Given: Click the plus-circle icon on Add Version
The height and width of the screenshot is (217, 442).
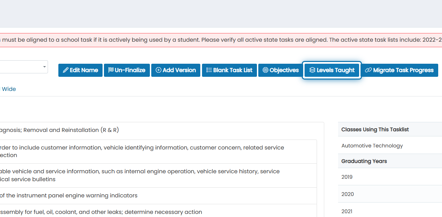Looking at the screenshot, I should [x=158, y=70].
